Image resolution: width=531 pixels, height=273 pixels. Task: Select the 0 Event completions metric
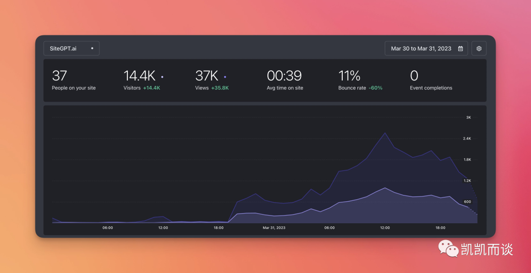click(x=431, y=80)
